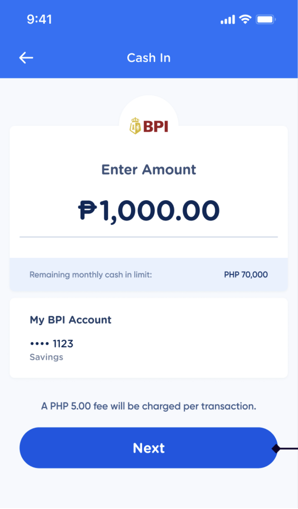Tap the PHP 5.00 fee notice text
This screenshot has height=509, width=298.
(149, 406)
